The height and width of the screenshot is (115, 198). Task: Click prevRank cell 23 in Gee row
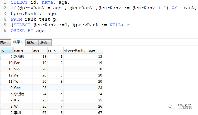(x=83, y=88)
